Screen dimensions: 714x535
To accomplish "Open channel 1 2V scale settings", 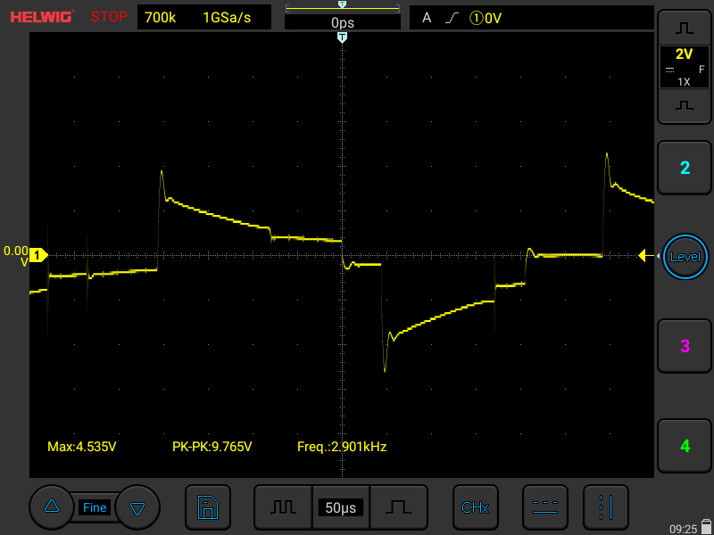I will pos(684,67).
